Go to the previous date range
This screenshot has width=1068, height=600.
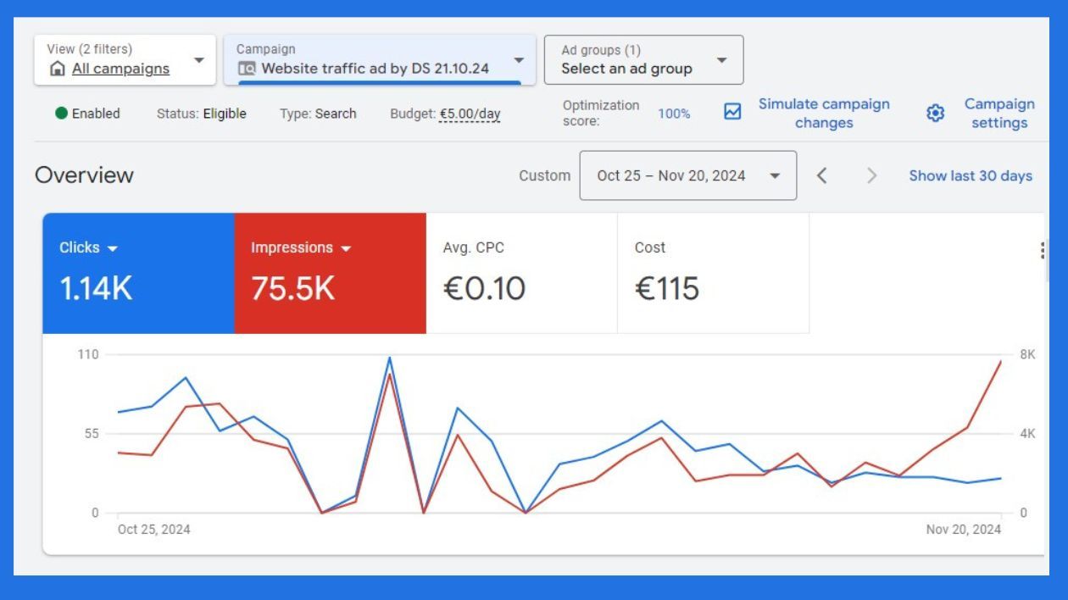(821, 175)
